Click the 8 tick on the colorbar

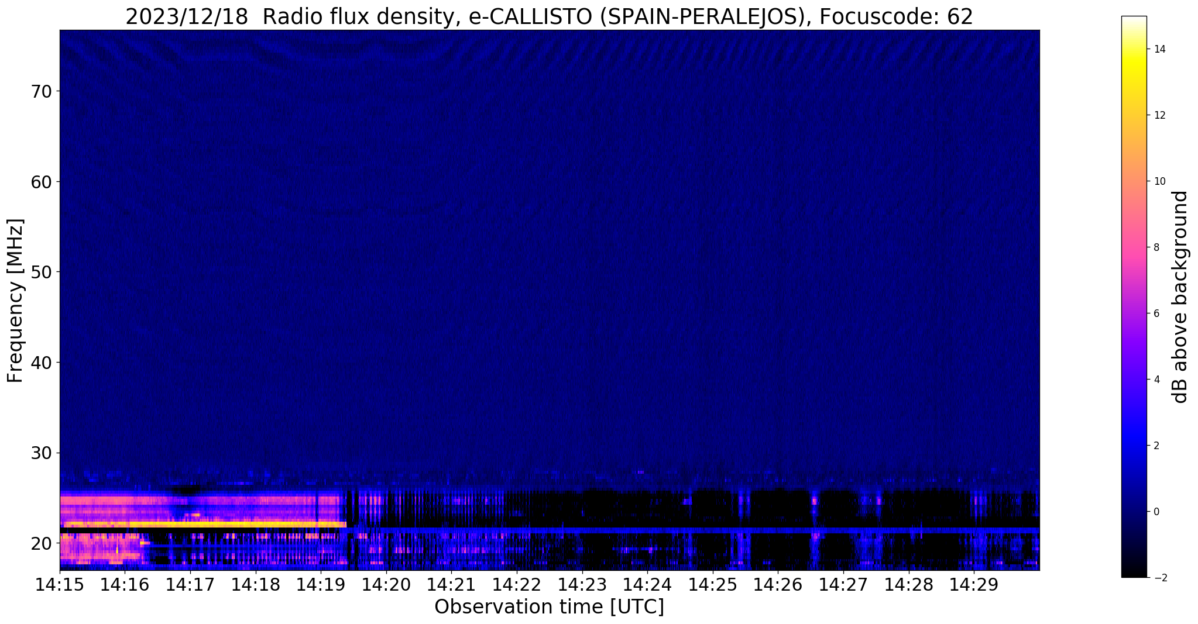[1156, 247]
